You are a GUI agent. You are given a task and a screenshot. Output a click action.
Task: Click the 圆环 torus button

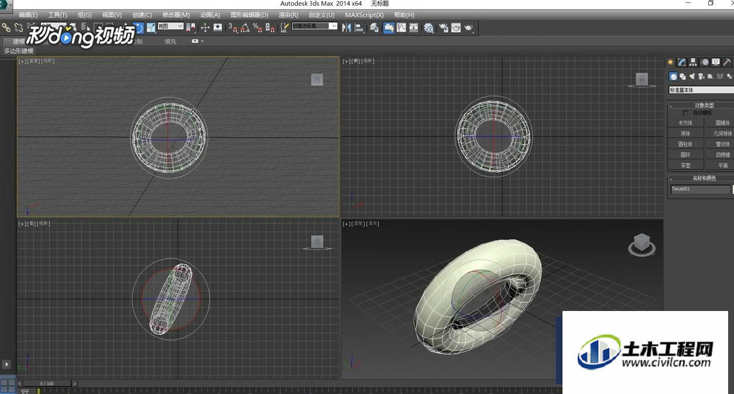[685, 154]
